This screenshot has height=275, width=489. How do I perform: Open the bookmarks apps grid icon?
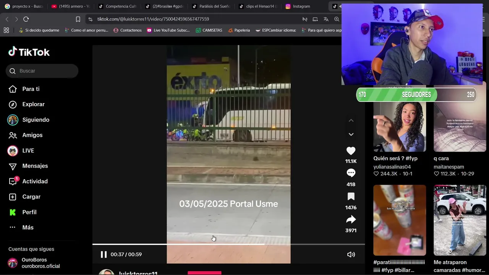point(6,30)
